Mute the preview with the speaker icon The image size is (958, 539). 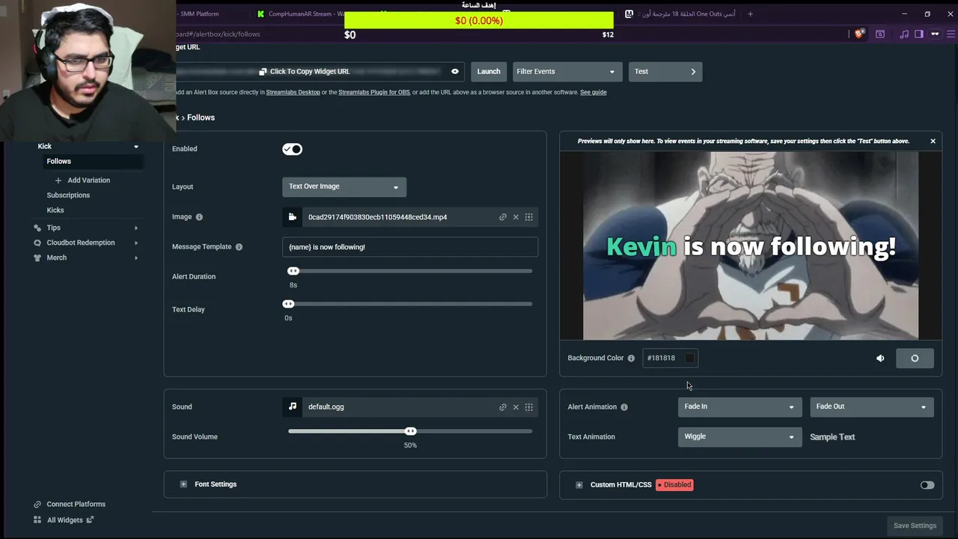coord(880,359)
